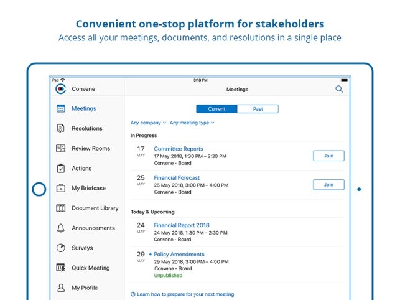Open the Financial Report 2018 meeting
This screenshot has width=400, height=300.
pos(182,225)
